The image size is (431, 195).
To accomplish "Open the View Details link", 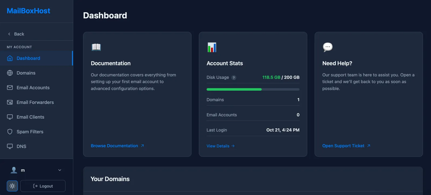I will (221, 146).
